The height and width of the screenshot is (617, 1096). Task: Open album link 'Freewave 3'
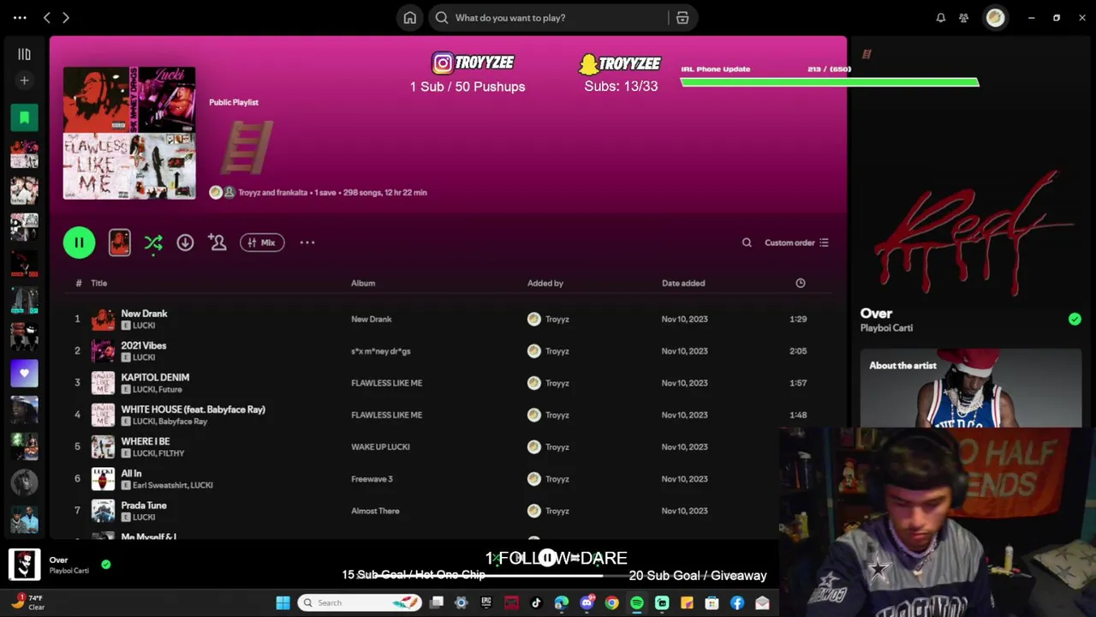tap(372, 479)
